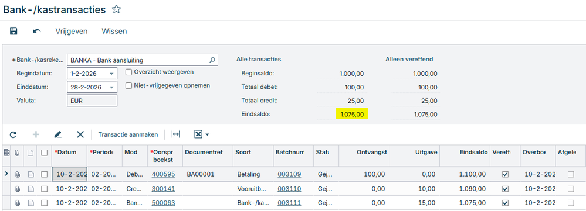586x211 pixels.
Task: Mark Bank-/kastransacties as favorite with the star
Action: 117,10
